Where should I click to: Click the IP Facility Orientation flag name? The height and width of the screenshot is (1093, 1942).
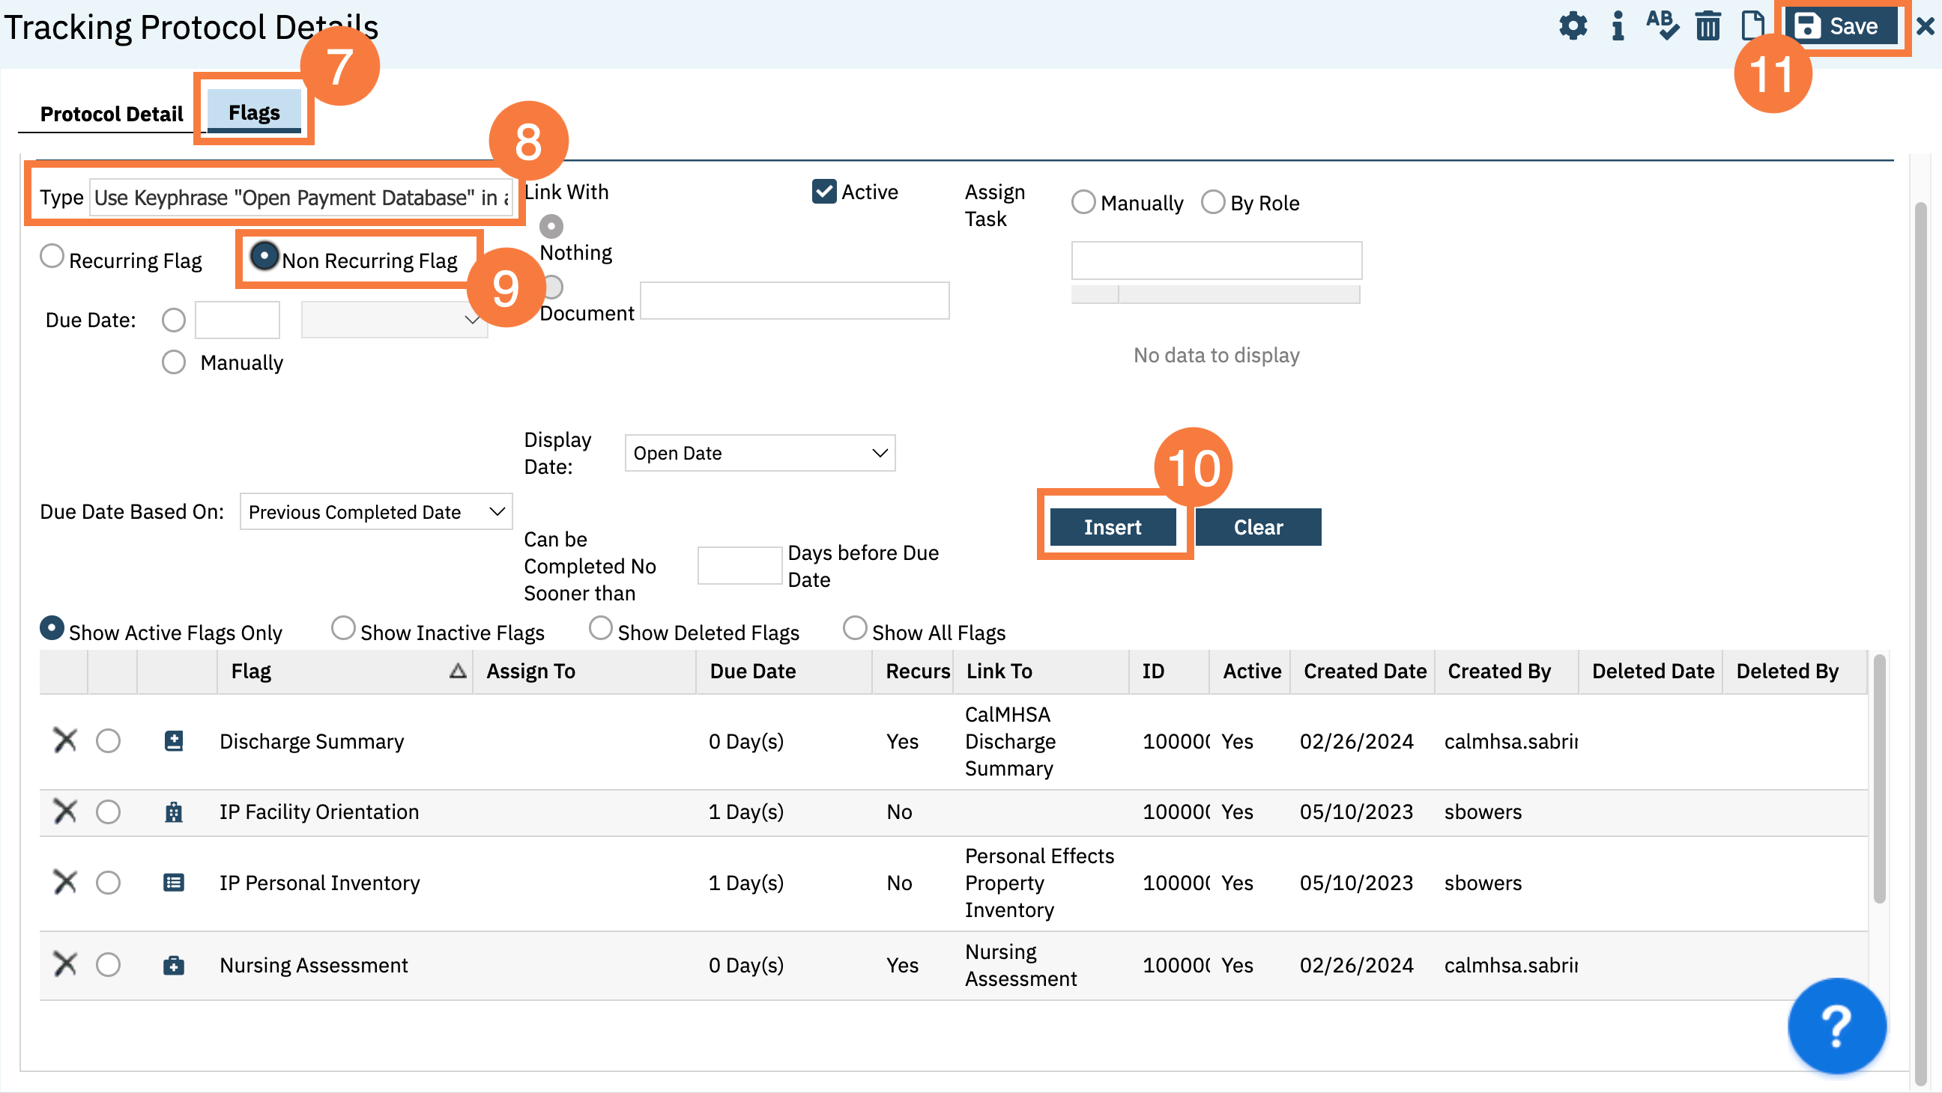(x=319, y=812)
